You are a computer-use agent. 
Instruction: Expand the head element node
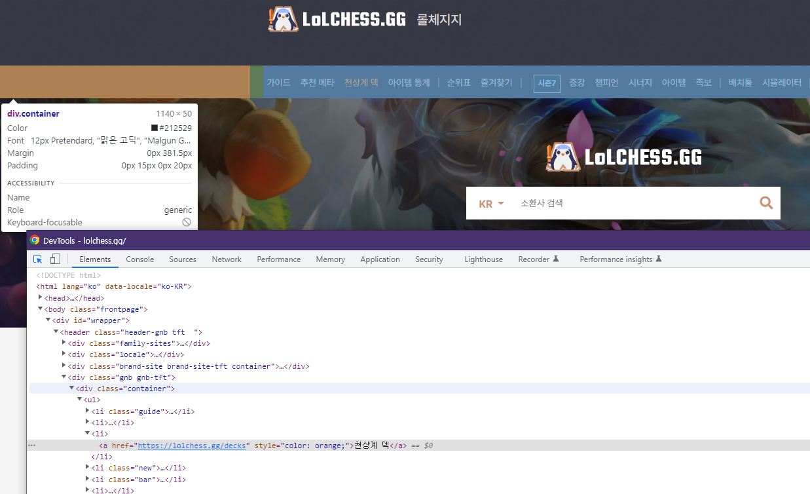click(41, 297)
